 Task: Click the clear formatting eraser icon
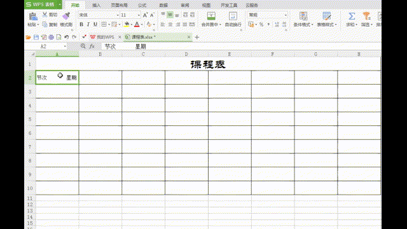tap(149, 24)
